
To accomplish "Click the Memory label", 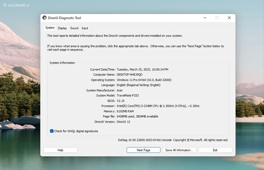I will pyautogui.click(x=110, y=111).
